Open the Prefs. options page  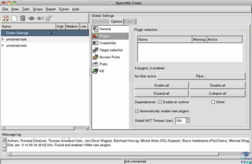(110, 64)
